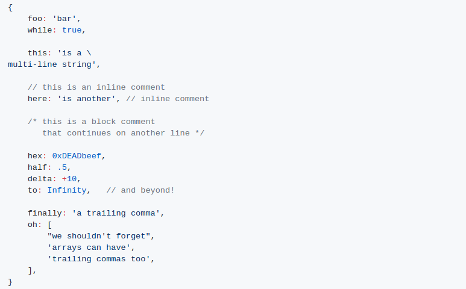This screenshot has height=289, width=466.
Task: Click the '// and beyond!' comment
Action: pos(140,190)
